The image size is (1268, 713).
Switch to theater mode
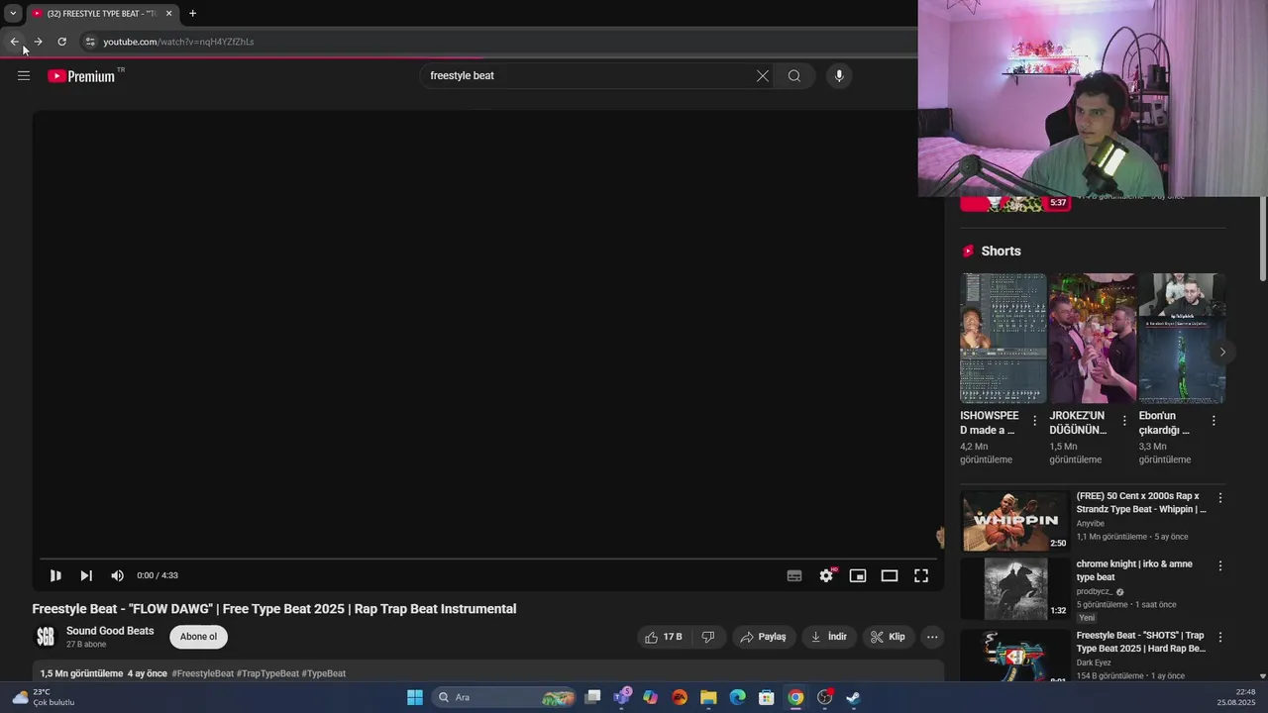click(890, 575)
